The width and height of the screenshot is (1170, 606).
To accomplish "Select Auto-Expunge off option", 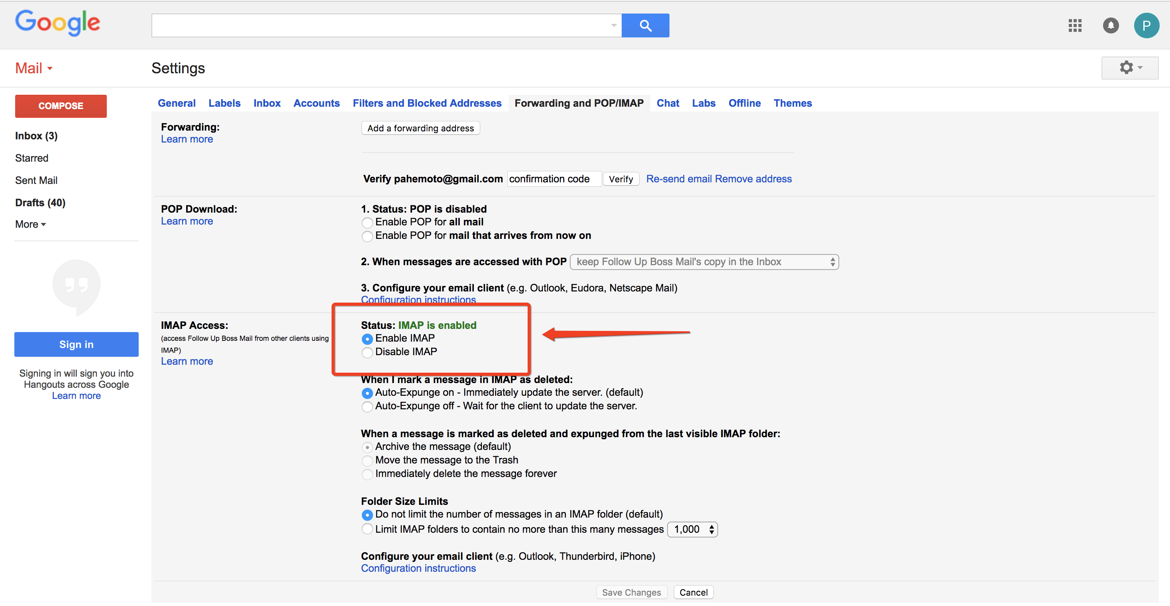I will [x=367, y=406].
